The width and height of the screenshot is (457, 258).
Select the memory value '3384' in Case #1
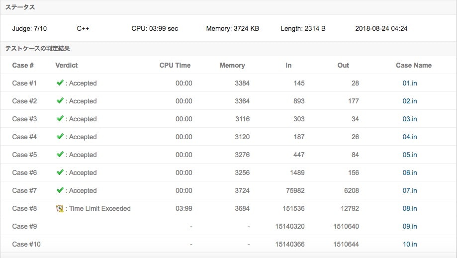(x=242, y=84)
